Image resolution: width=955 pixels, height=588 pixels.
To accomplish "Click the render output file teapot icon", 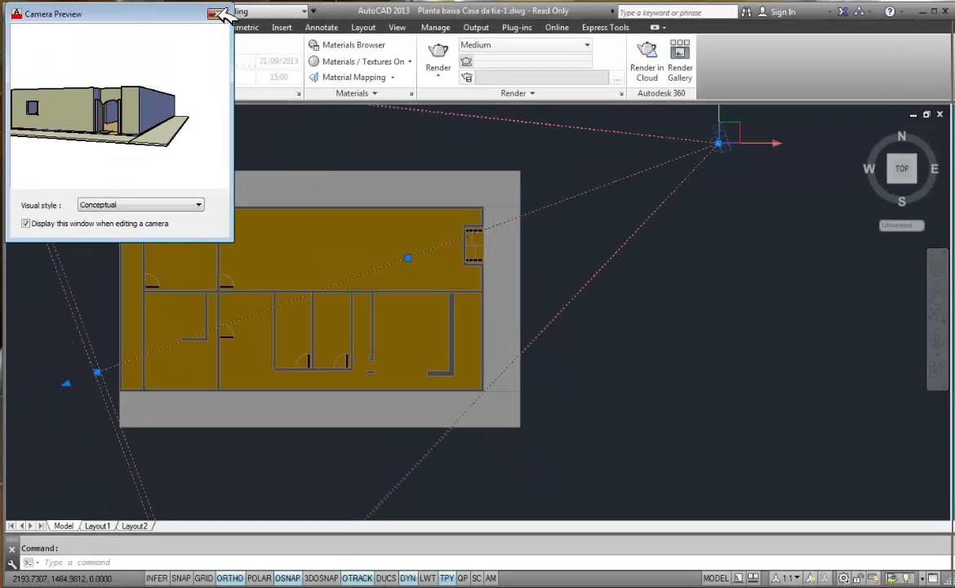I will tap(467, 78).
